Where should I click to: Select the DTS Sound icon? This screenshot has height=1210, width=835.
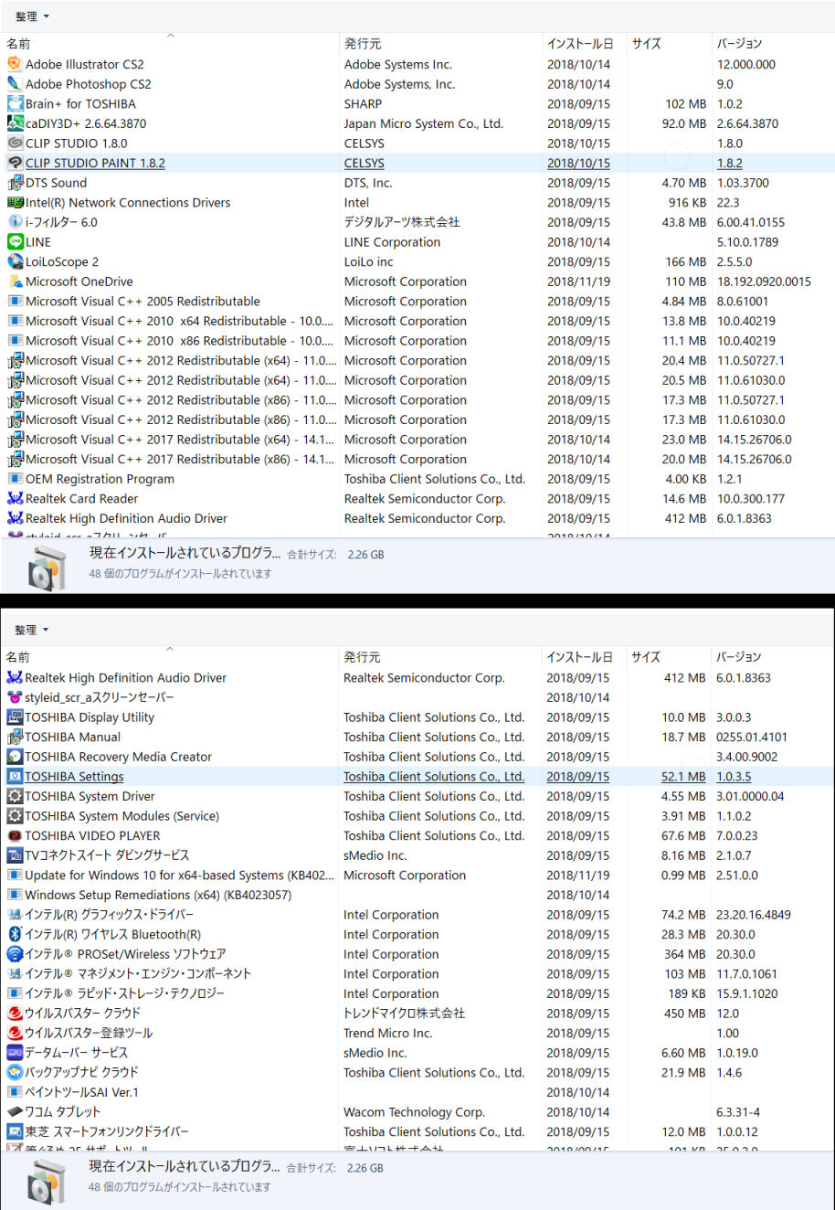(x=15, y=183)
